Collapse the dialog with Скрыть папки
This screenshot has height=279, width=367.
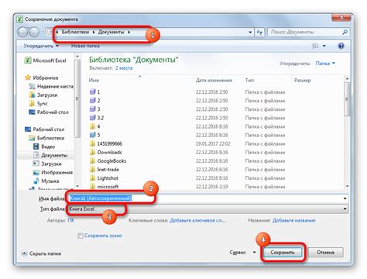(x=42, y=253)
